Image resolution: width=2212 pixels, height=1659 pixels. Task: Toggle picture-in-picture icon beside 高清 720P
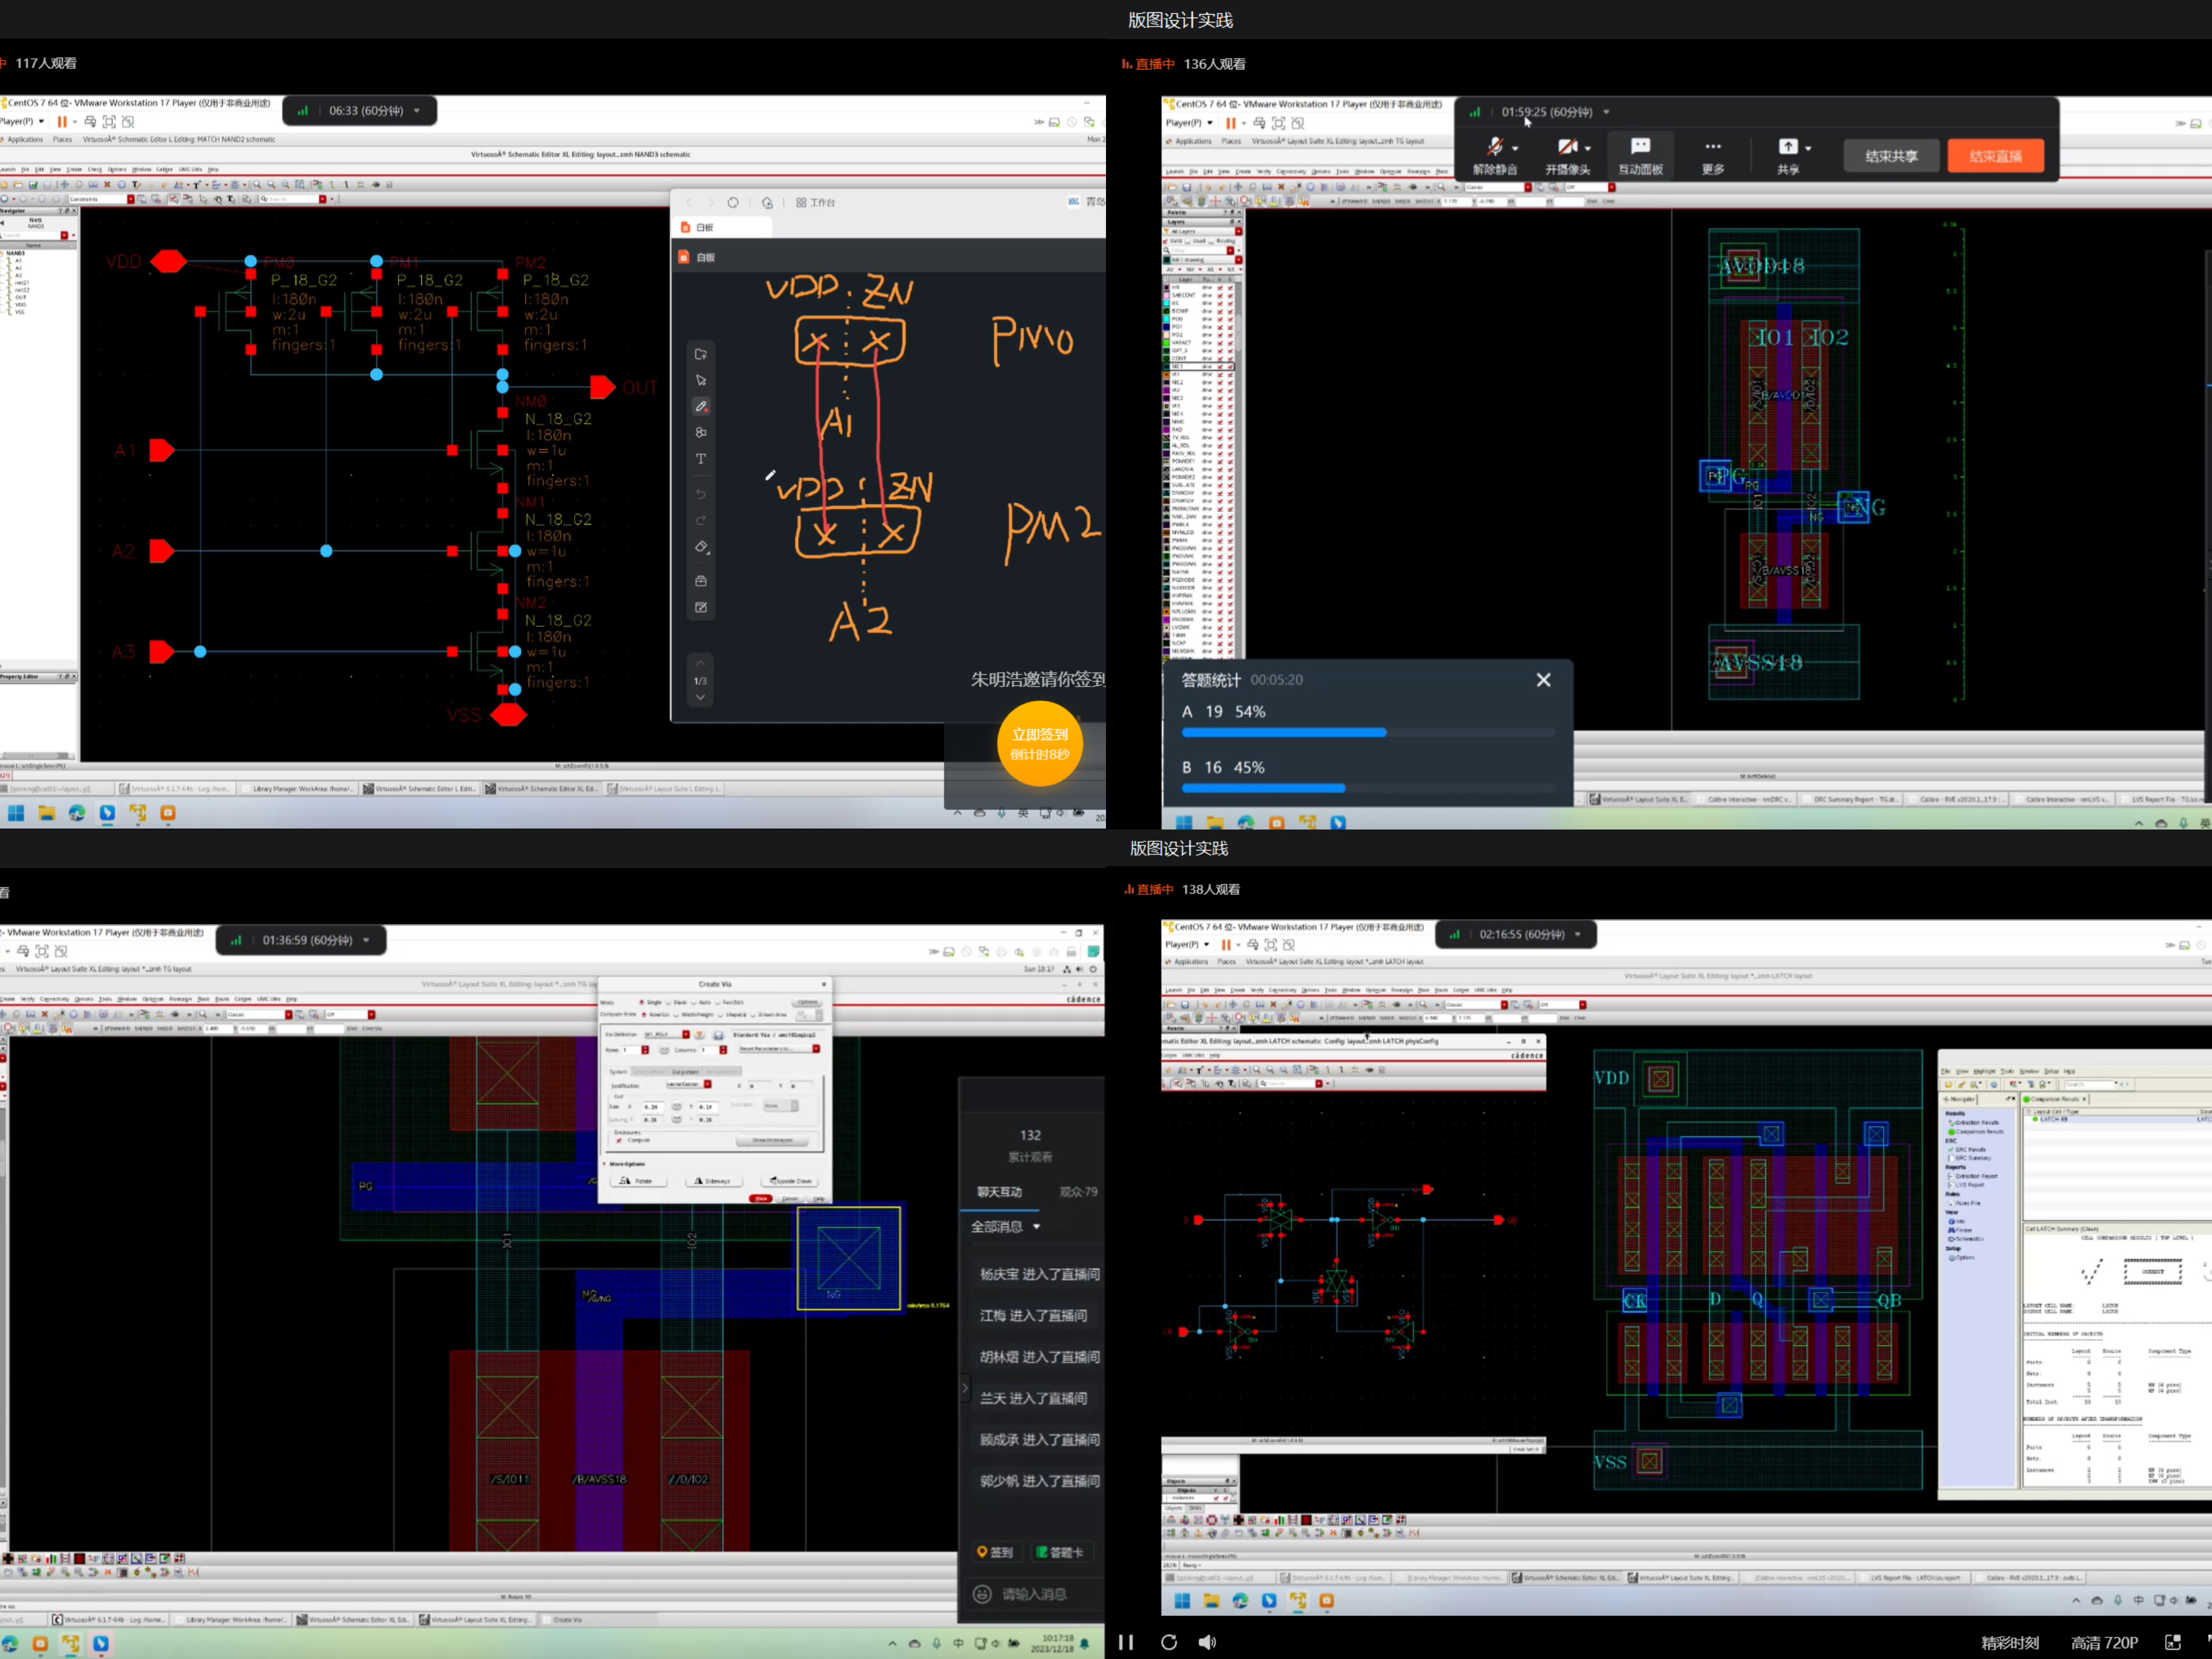click(x=2172, y=1642)
